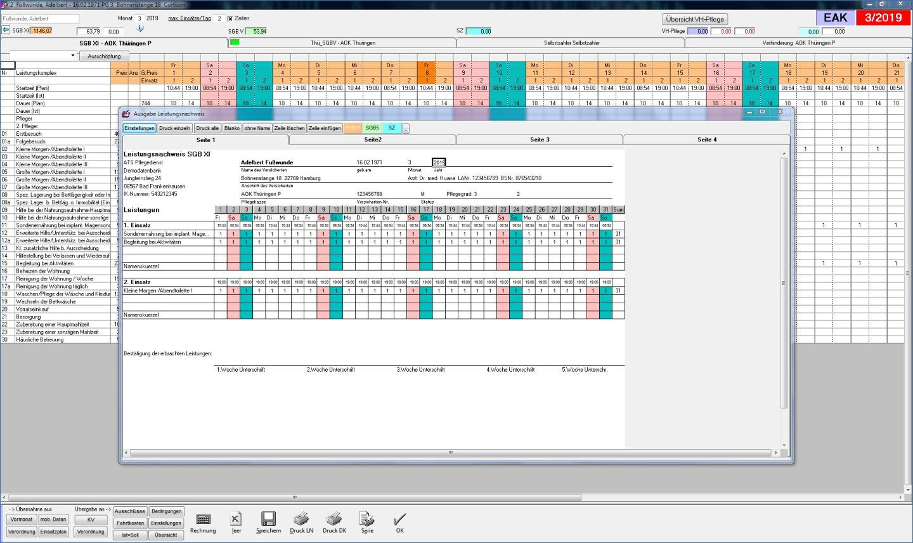Confirm with the OK checkmark icon

399,519
